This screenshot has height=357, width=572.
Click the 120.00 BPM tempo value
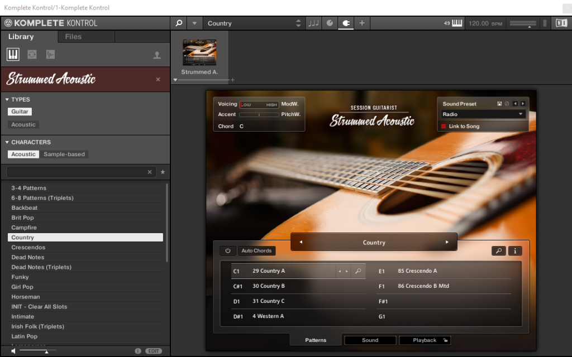(485, 23)
